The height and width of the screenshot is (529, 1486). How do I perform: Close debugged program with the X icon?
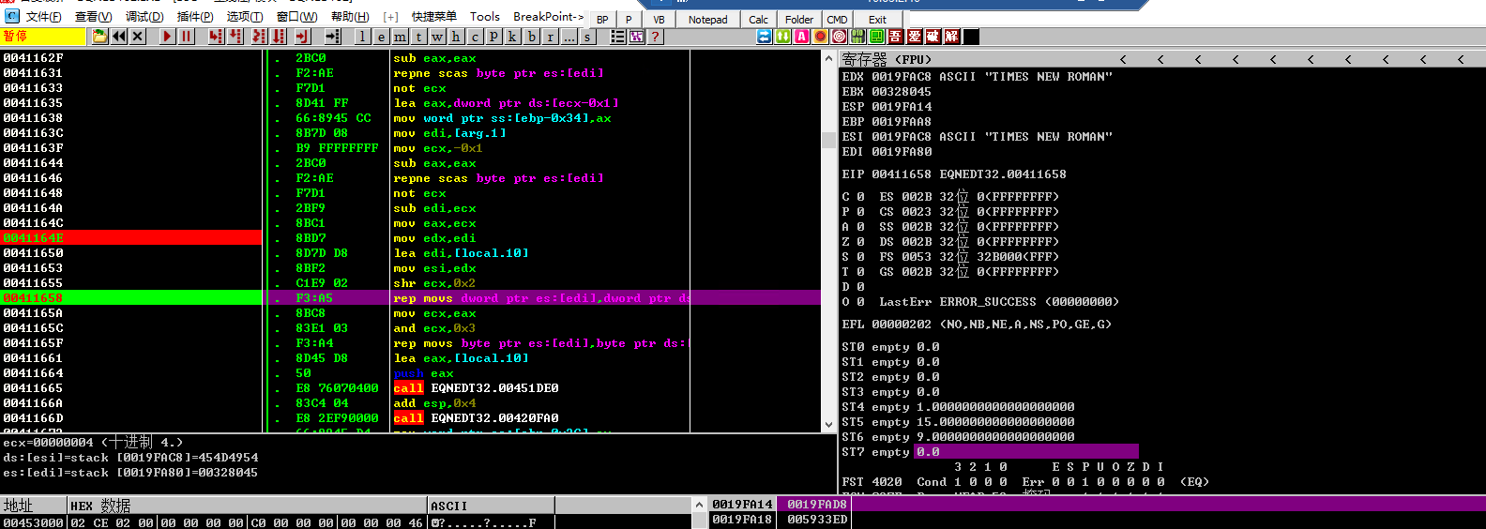(x=138, y=36)
